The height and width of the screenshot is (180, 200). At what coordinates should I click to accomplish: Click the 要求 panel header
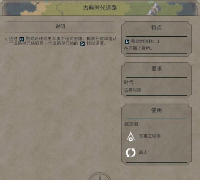coord(157,69)
